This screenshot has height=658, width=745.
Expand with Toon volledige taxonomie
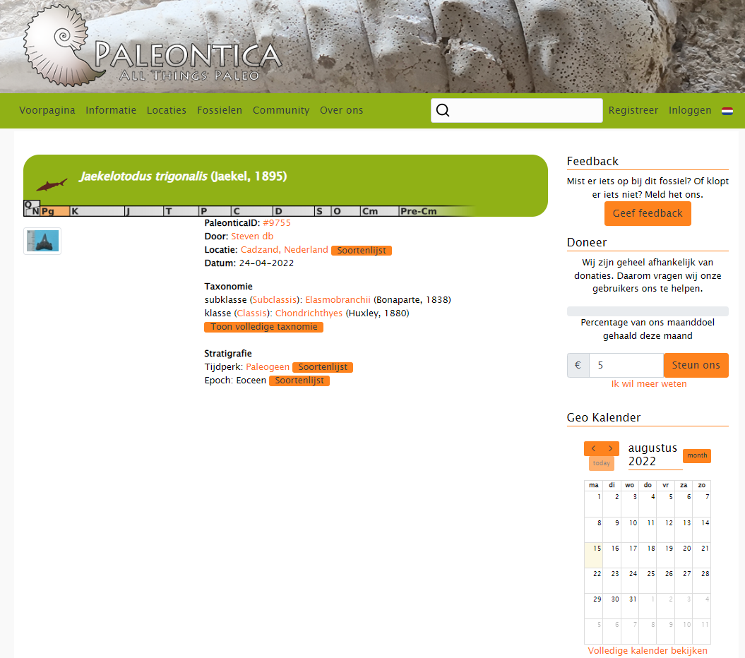tap(264, 327)
